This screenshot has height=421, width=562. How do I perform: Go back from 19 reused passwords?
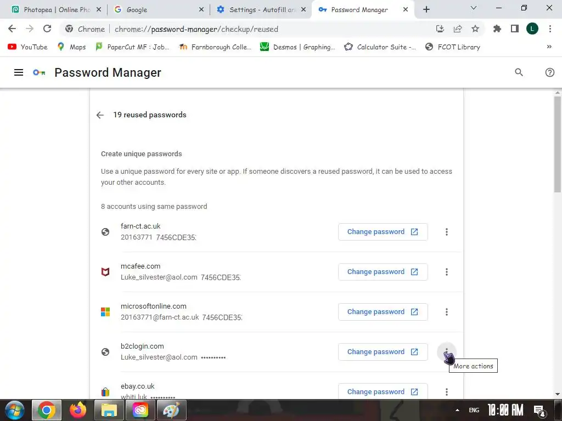click(100, 115)
